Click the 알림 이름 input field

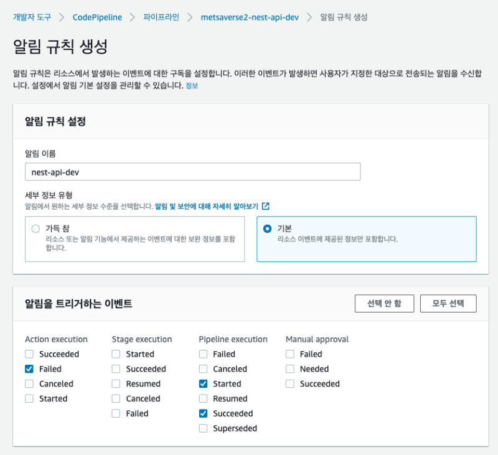pos(193,172)
